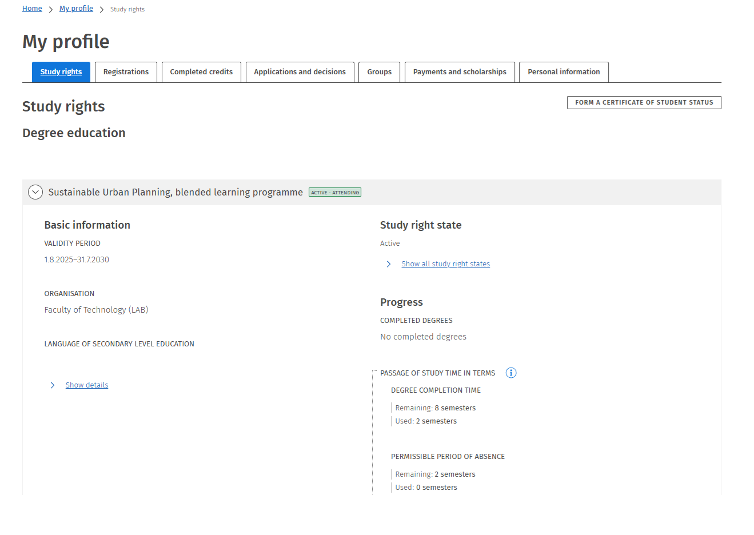Expand Show all study right states chevron

[x=389, y=264]
